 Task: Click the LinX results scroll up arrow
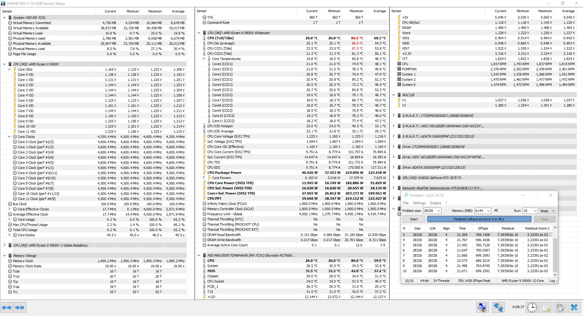pyautogui.click(x=555, y=228)
